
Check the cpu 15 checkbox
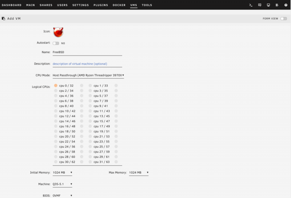[x=90, y=121]
